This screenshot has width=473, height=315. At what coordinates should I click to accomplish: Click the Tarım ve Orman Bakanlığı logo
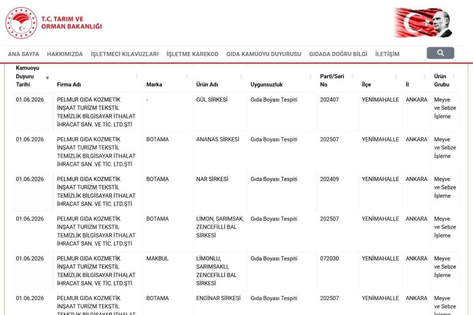pyautogui.click(x=54, y=23)
